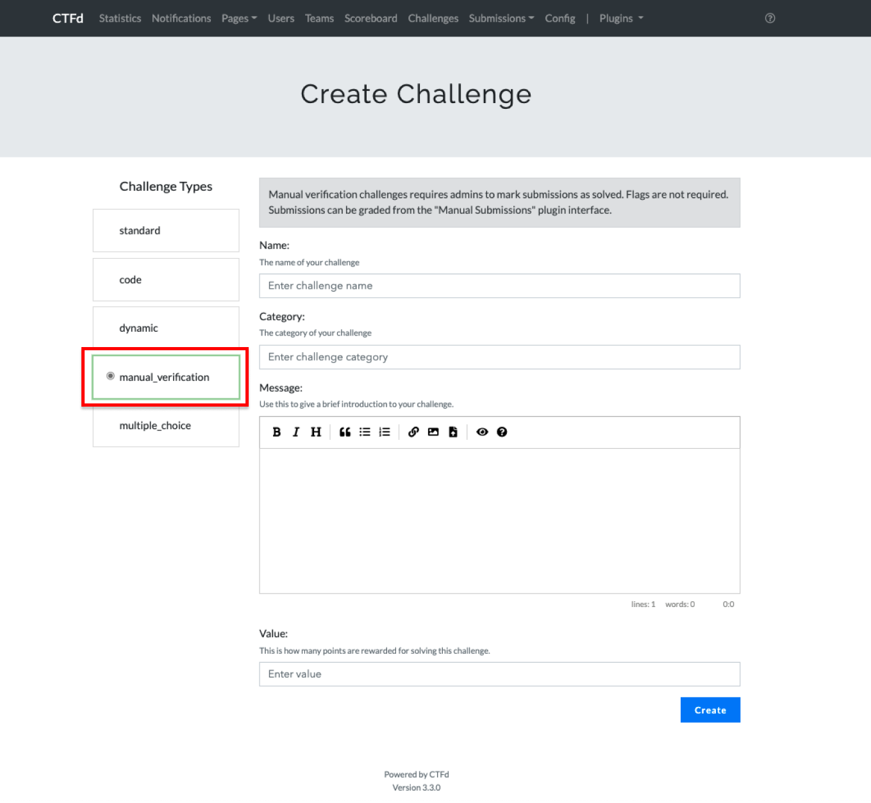Open the Statistics nav item
Screen dimensions: 871x803
pyautogui.click(x=120, y=19)
